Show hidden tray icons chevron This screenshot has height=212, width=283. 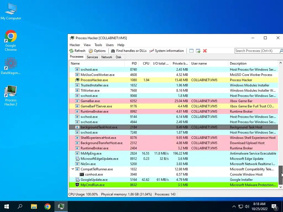click(x=234, y=206)
